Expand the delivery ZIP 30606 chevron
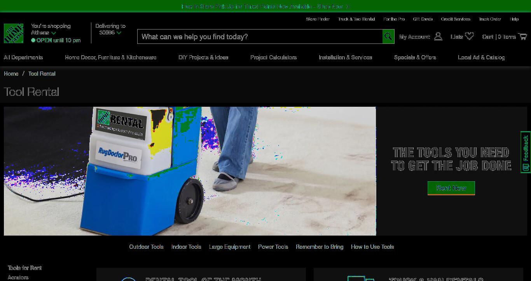Screen dimensions: 531x281 point(119,33)
